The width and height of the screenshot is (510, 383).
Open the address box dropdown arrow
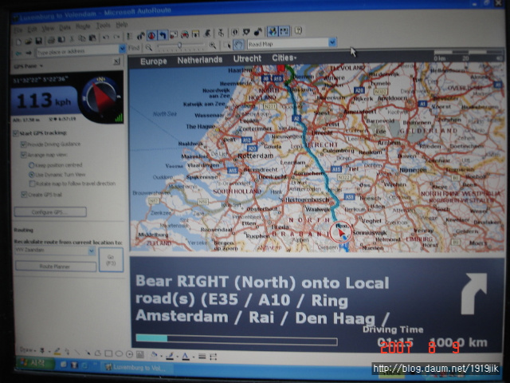122,49
